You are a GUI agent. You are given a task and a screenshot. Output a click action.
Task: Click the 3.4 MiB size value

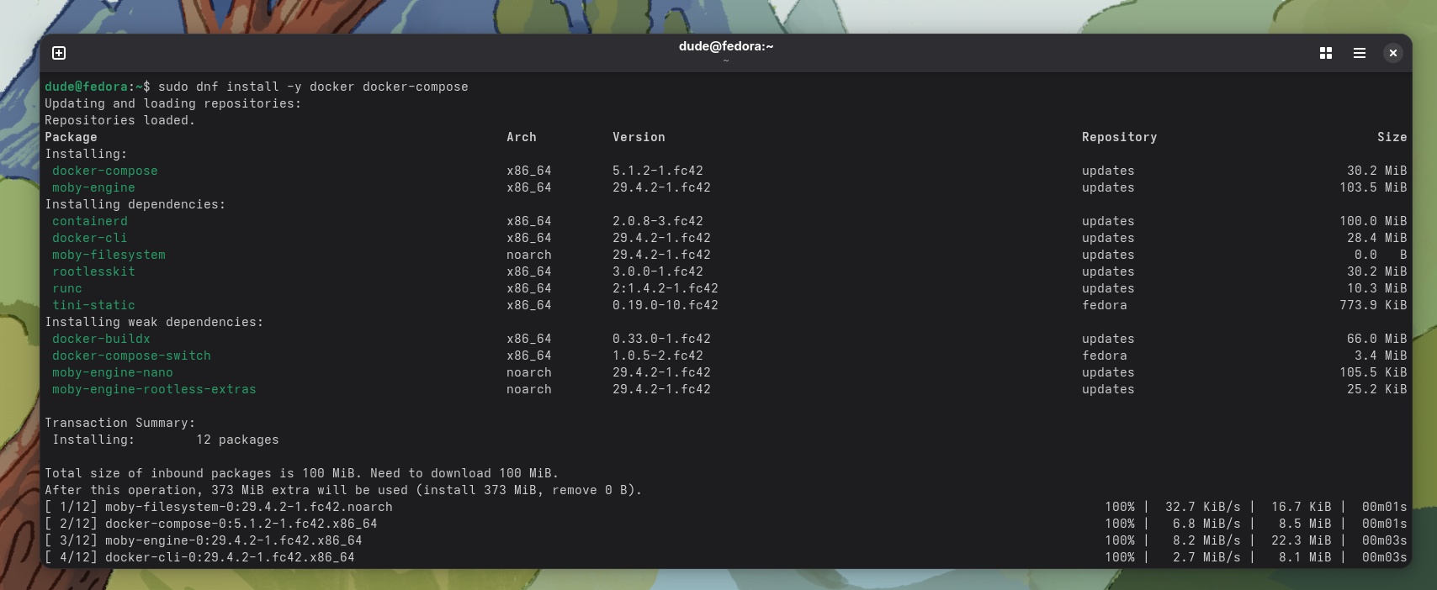[1381, 356]
